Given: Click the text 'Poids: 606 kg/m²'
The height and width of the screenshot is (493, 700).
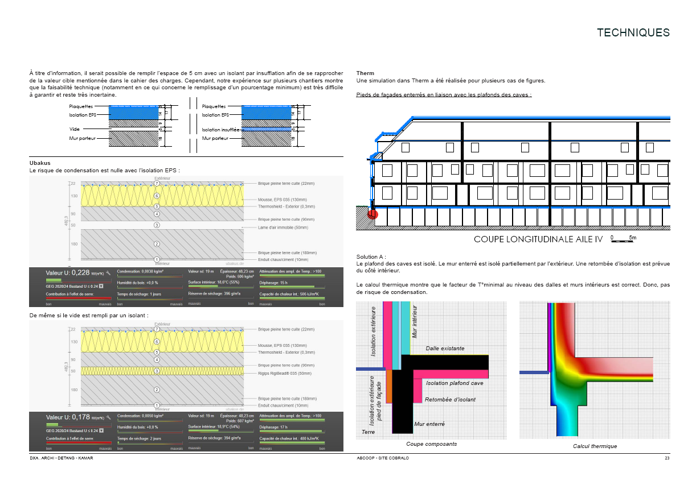Looking at the screenshot, I should [x=239, y=277].
